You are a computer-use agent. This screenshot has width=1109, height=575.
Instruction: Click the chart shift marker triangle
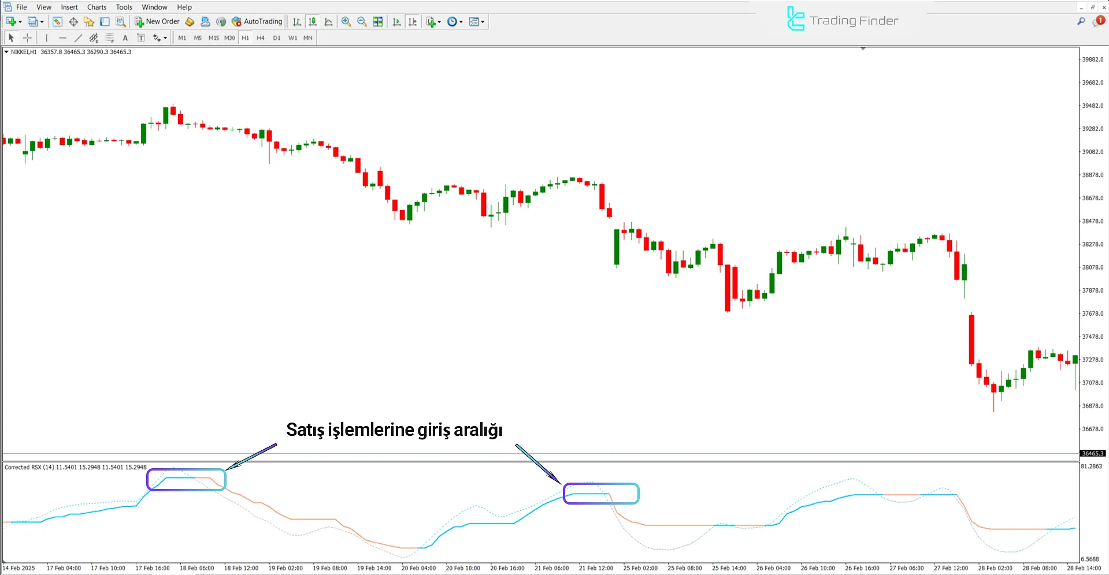(863, 49)
